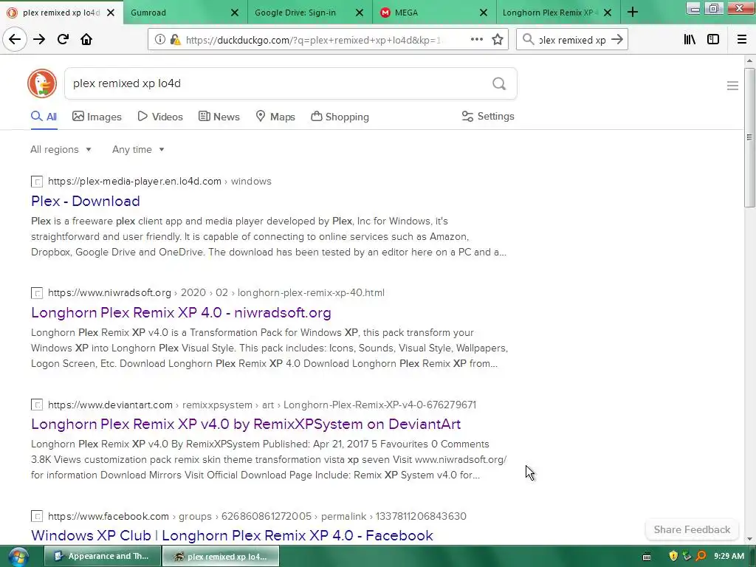
Task: Open page actions three-dot menu
Action: (477, 40)
